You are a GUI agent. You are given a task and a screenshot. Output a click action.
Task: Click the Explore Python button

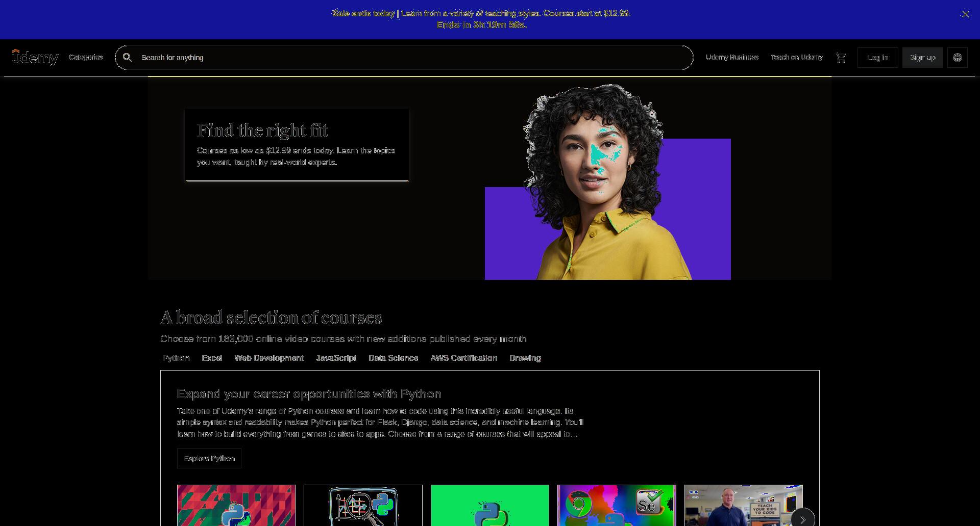click(209, 458)
